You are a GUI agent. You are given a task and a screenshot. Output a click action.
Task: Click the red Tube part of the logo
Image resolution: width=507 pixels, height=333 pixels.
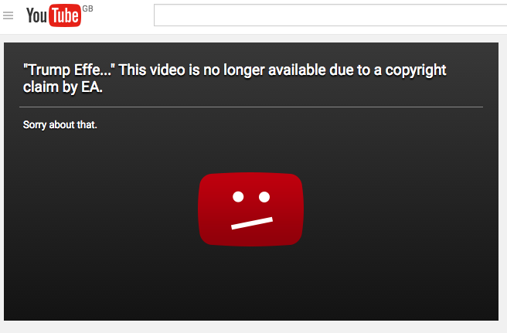coord(65,15)
